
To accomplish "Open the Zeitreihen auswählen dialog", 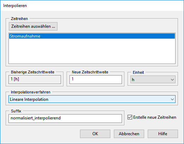I will [33, 26].
